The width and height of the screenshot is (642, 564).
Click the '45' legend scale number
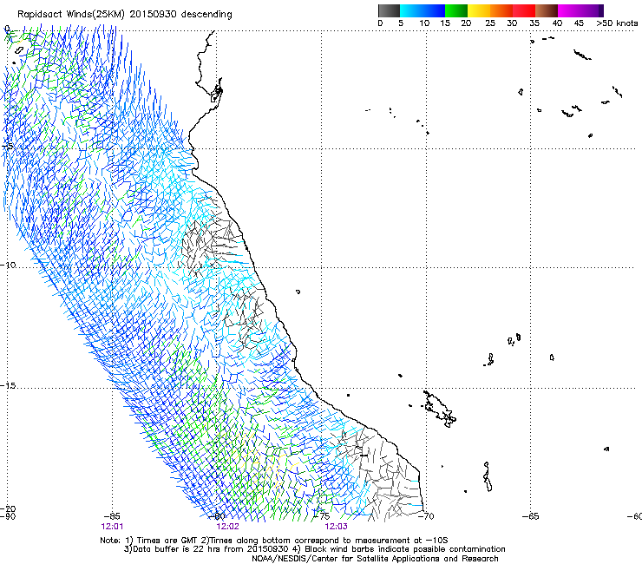(579, 23)
